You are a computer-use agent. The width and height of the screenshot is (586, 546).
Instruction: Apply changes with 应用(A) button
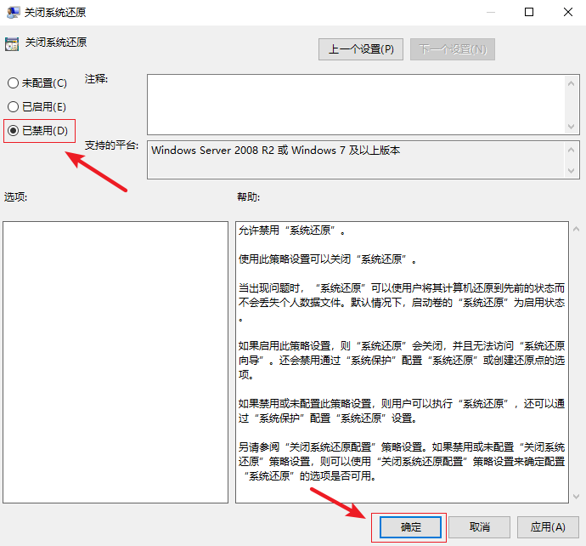click(547, 527)
